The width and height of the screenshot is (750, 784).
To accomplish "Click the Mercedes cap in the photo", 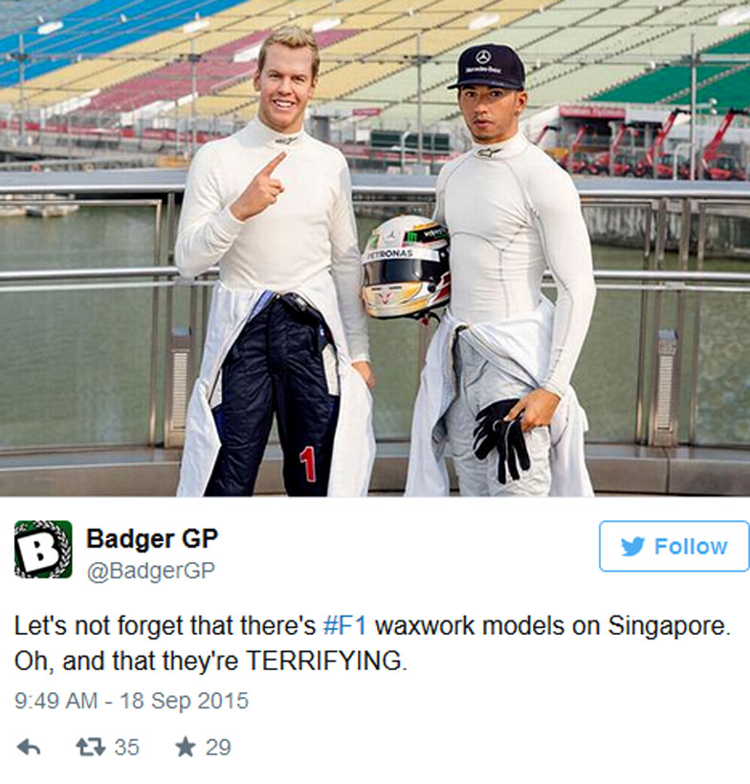I will pos(487,67).
